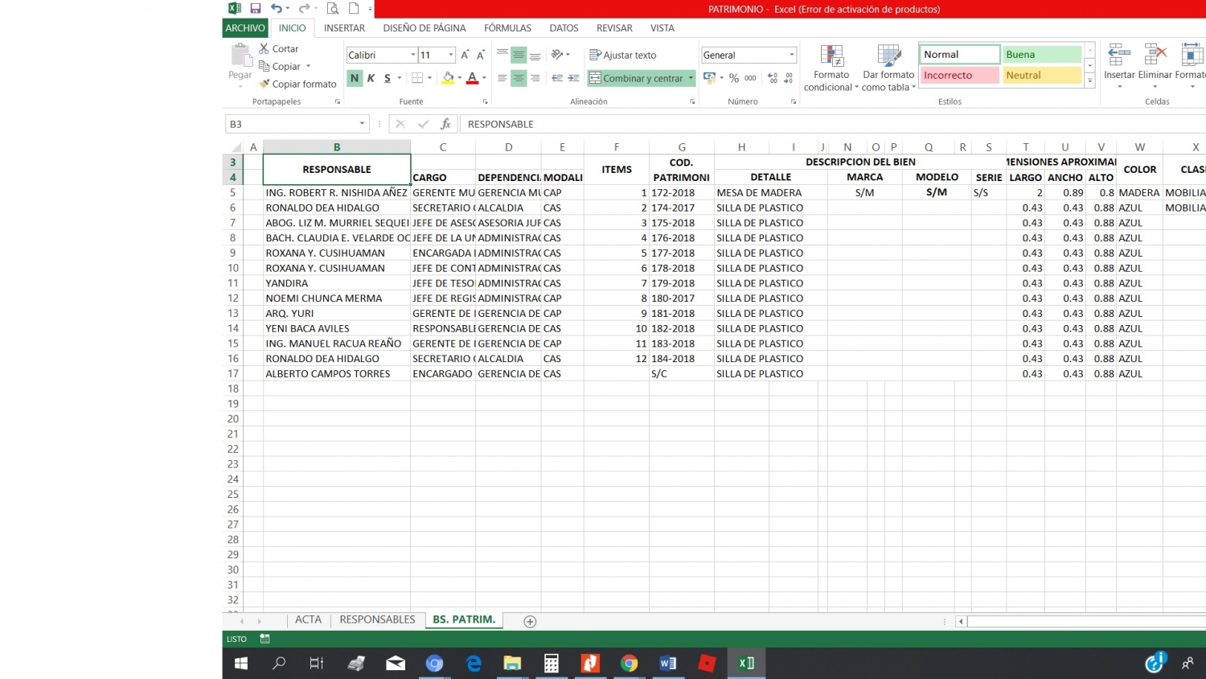The image size is (1206, 679).
Task: Open Word from the Windows taskbar
Action: [x=667, y=663]
